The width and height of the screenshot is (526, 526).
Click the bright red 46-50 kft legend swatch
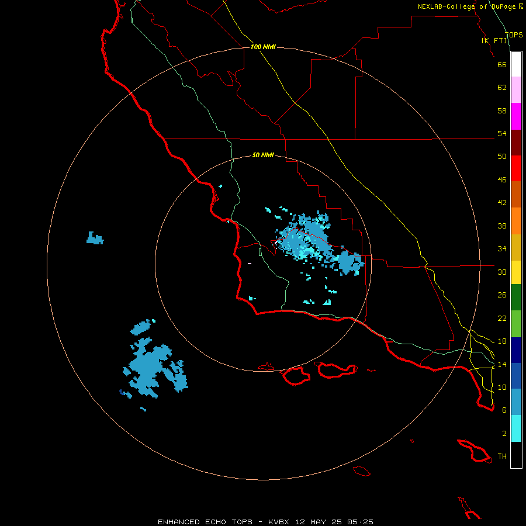coord(516,168)
